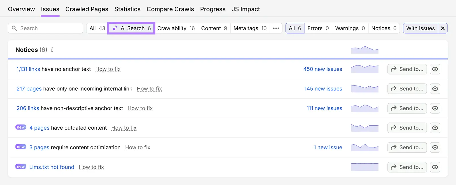Clear the With issues filter using X
The height and width of the screenshot is (185, 456).
pos(443,28)
